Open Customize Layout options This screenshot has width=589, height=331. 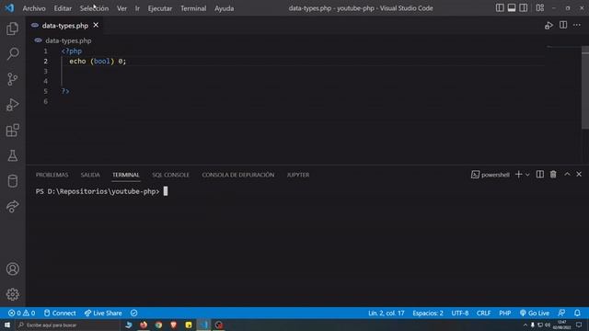tap(540, 8)
